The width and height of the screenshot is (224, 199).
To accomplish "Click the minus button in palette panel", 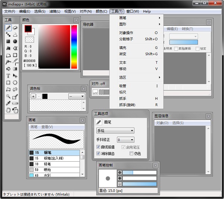I will [39, 96].
